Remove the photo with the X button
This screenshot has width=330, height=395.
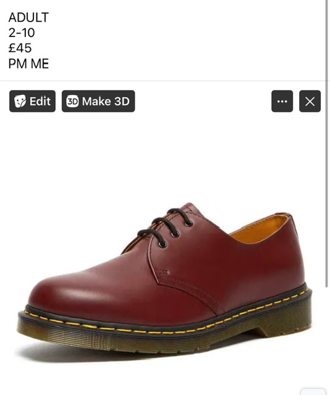[310, 101]
